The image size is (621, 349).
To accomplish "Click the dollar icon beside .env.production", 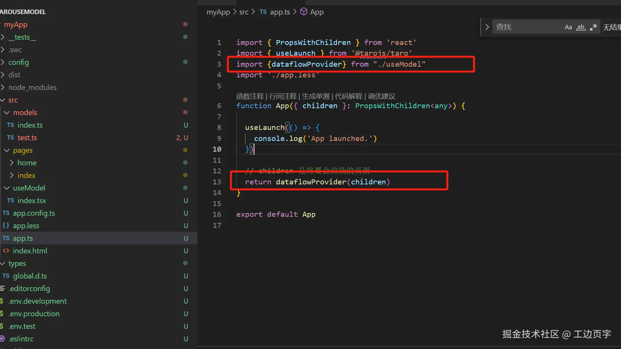I will 2,314.
